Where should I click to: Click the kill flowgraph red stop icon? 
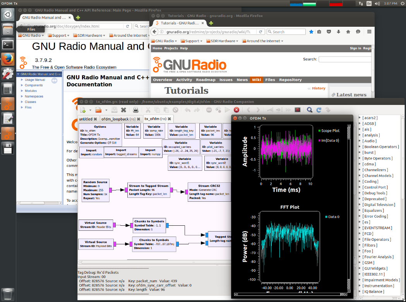236,110
